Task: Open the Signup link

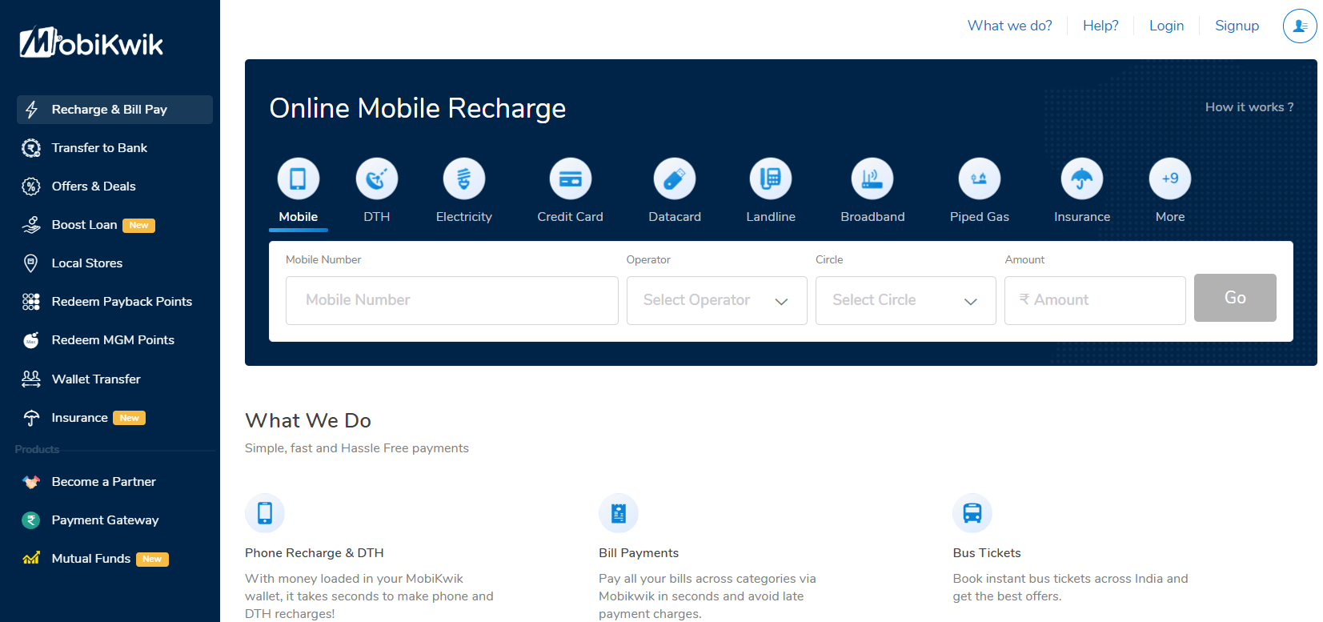Action: pos(1237,26)
